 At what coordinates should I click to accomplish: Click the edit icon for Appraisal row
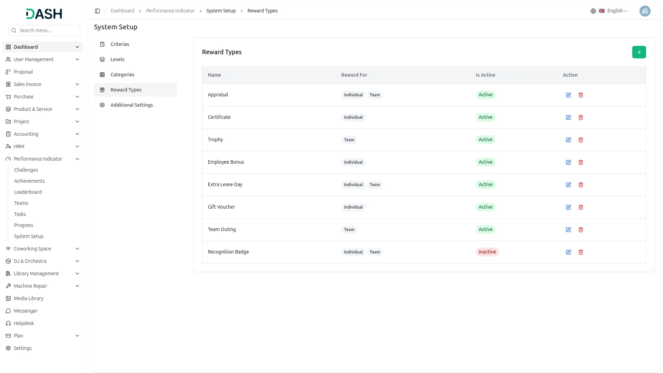(x=568, y=95)
